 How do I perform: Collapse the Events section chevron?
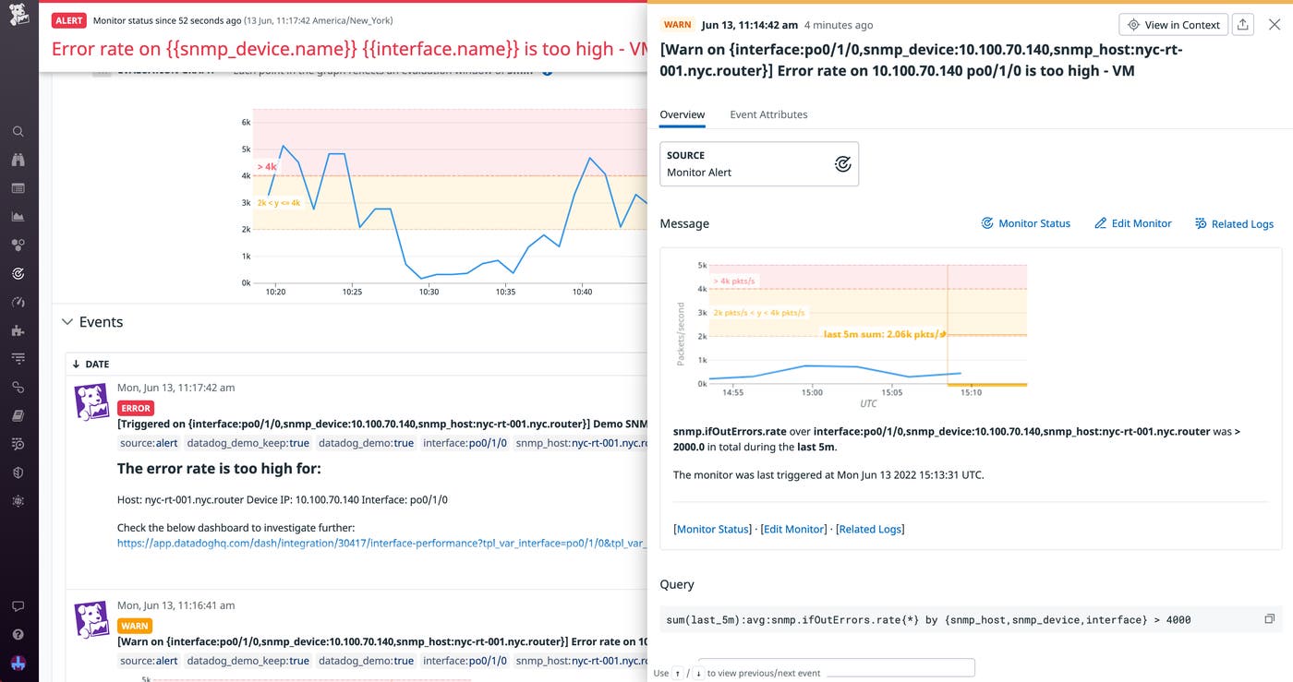click(x=67, y=322)
